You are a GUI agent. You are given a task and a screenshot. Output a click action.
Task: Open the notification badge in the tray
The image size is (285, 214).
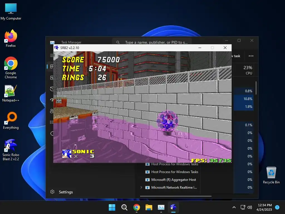click(x=277, y=207)
